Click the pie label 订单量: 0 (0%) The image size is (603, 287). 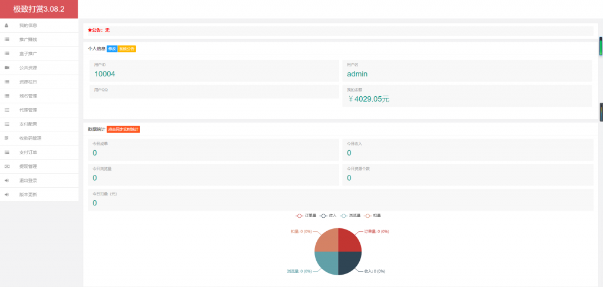pos(376,231)
